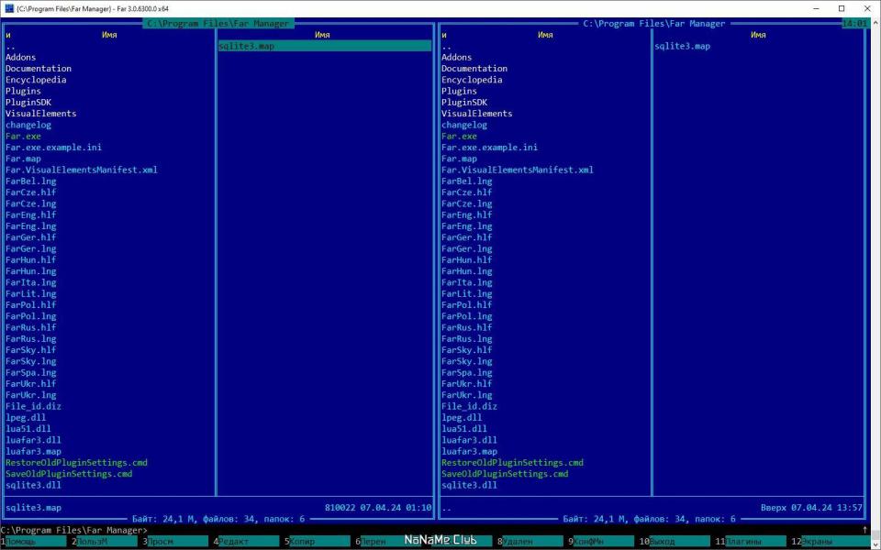
Task: Select FarSky.lng in the right panel
Action: click(x=467, y=361)
